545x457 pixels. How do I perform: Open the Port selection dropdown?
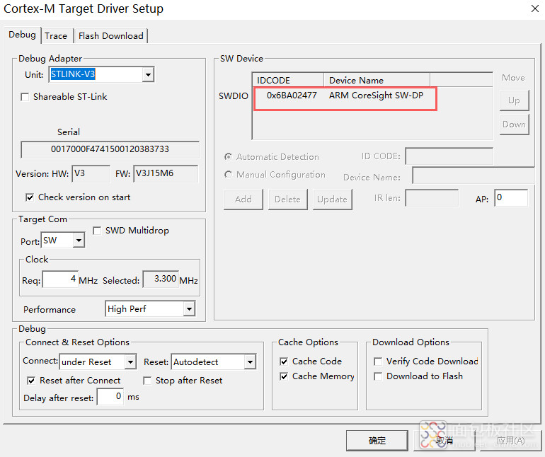pos(78,241)
